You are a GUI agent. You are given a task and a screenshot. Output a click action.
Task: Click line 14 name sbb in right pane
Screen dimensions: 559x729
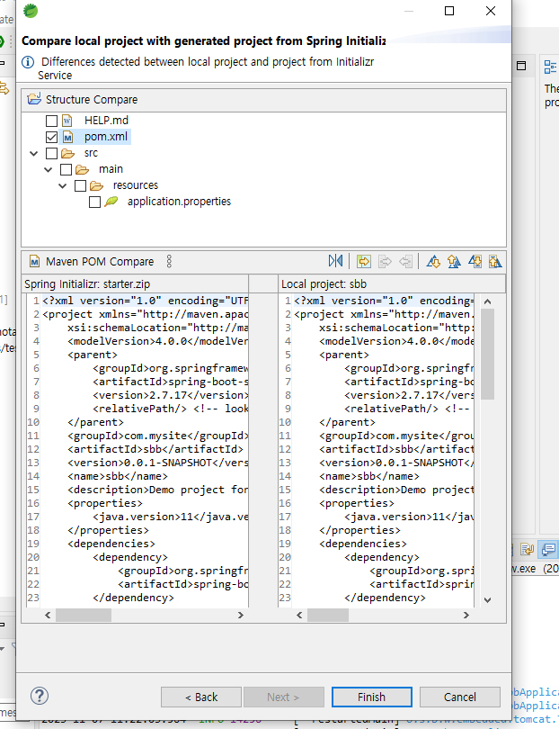[x=369, y=476]
